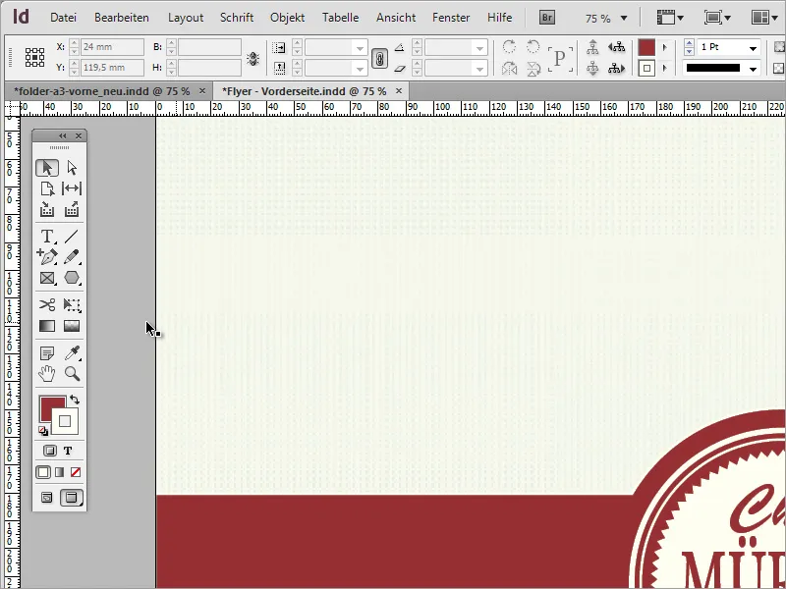Toggle constrain proportions chain link

[x=379, y=59]
